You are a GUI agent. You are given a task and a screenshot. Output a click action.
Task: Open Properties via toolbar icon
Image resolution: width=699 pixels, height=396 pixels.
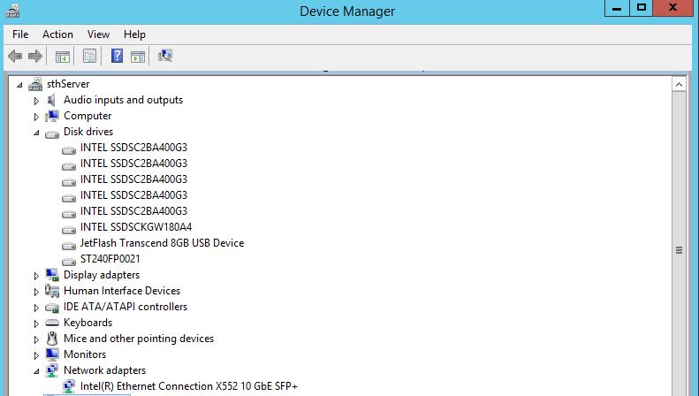click(89, 57)
